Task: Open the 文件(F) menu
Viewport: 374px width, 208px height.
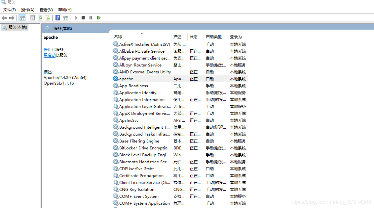Action: pos(10,10)
